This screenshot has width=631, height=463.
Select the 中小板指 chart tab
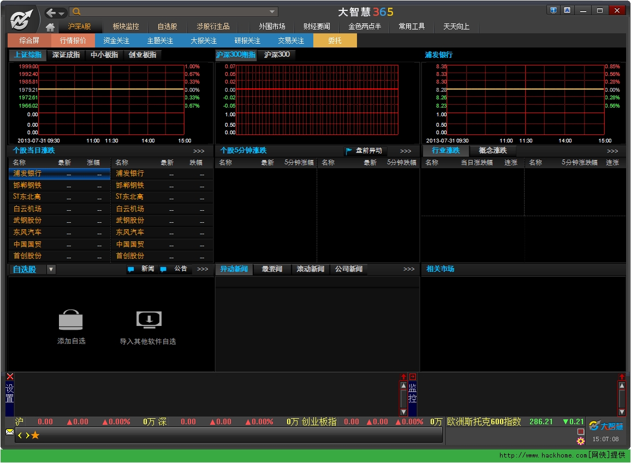coord(104,55)
